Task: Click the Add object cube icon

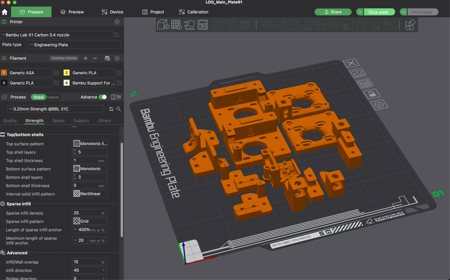Action: [x=163, y=25]
